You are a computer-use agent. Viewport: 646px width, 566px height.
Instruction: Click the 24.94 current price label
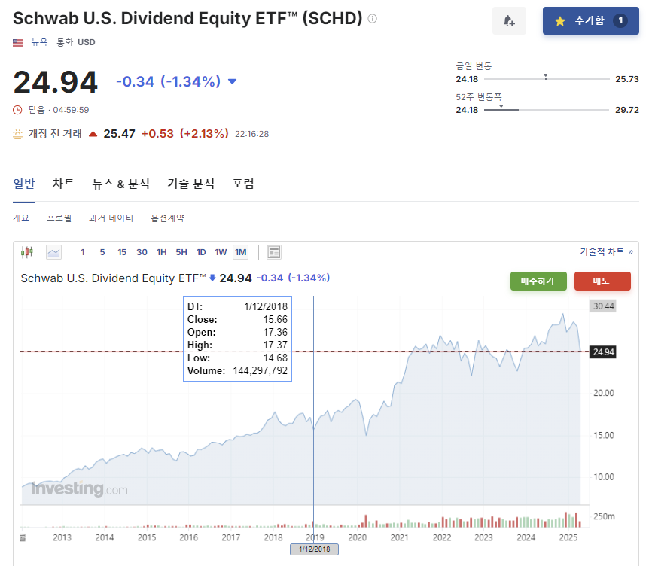(604, 352)
